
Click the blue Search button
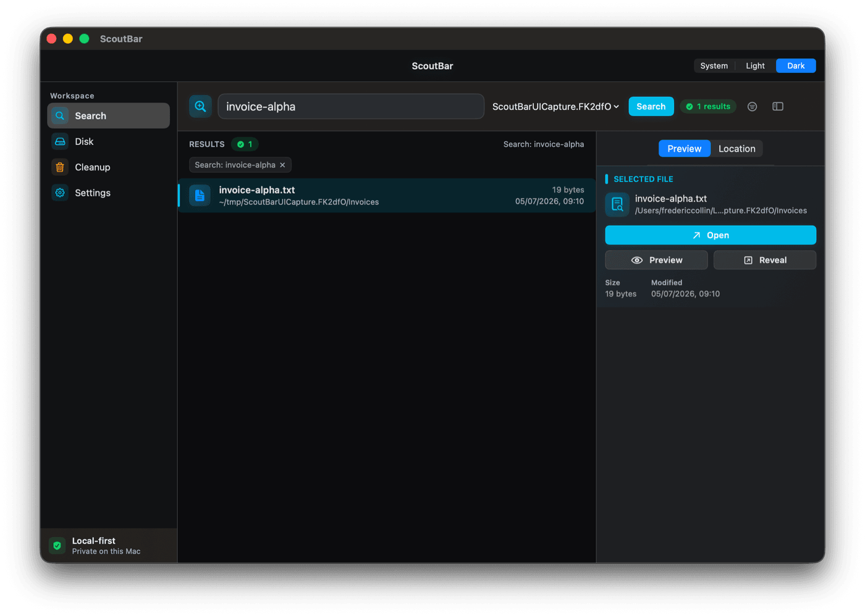point(651,106)
